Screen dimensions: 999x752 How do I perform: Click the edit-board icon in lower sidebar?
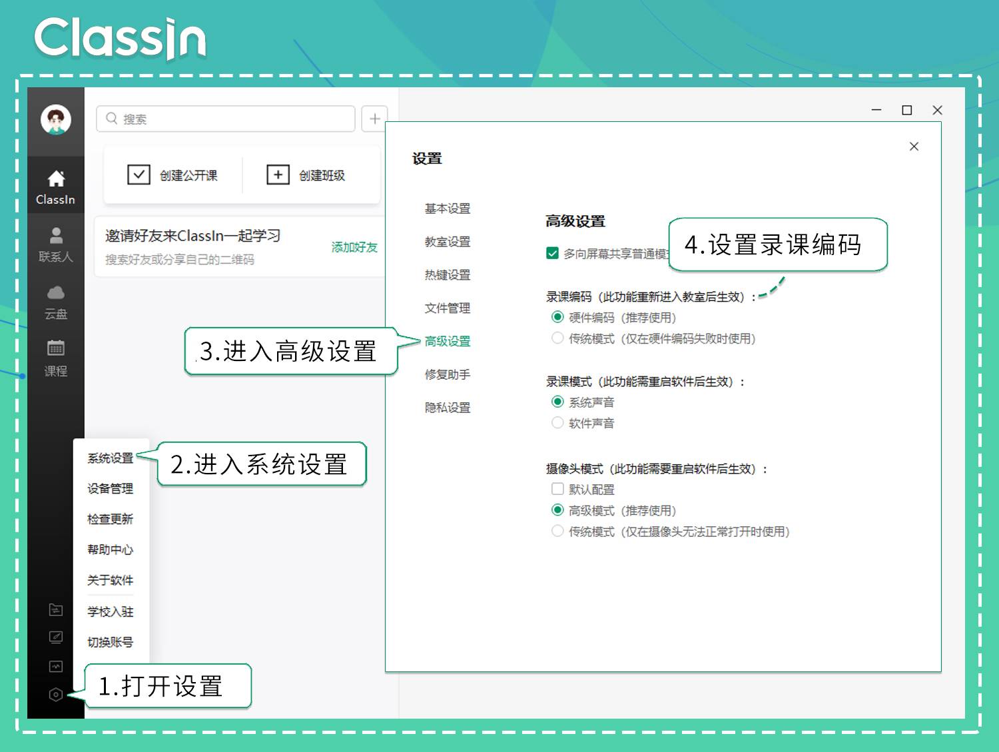pyautogui.click(x=56, y=637)
